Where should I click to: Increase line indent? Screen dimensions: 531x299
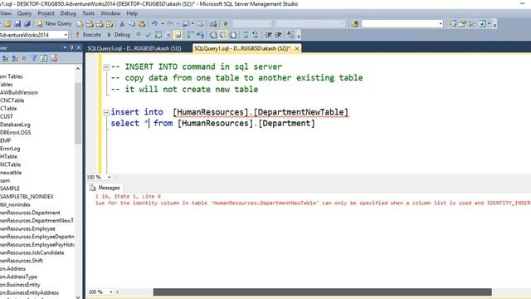[279, 35]
